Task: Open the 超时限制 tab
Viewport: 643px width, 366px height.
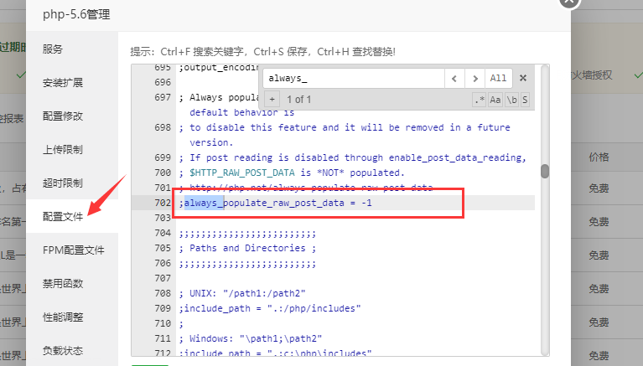Action: 72,183
